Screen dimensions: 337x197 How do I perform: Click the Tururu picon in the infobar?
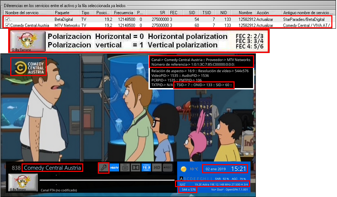(x=23, y=182)
